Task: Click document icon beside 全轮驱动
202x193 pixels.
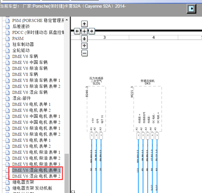Action: [8, 51]
